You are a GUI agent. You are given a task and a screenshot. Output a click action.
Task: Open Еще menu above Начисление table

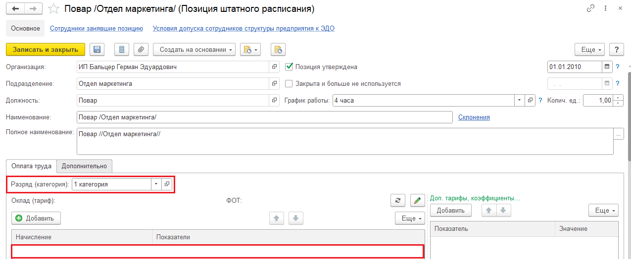click(410, 218)
